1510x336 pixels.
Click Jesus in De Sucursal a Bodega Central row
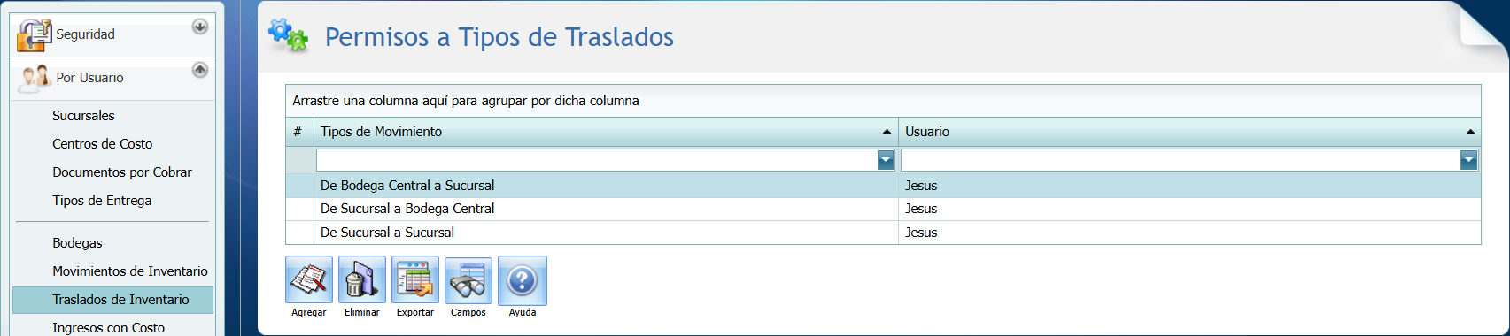[x=921, y=209]
